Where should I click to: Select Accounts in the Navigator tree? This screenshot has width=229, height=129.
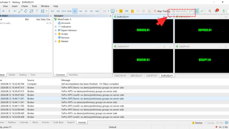pyautogui.click(x=66, y=23)
